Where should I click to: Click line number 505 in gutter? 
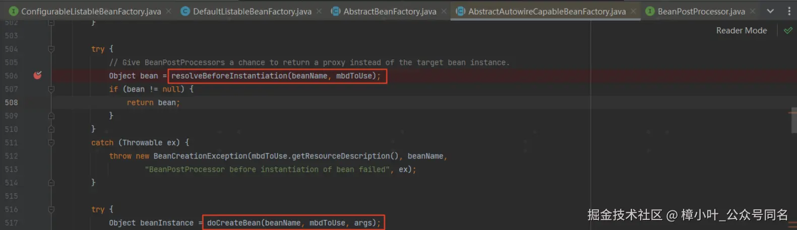click(x=11, y=62)
